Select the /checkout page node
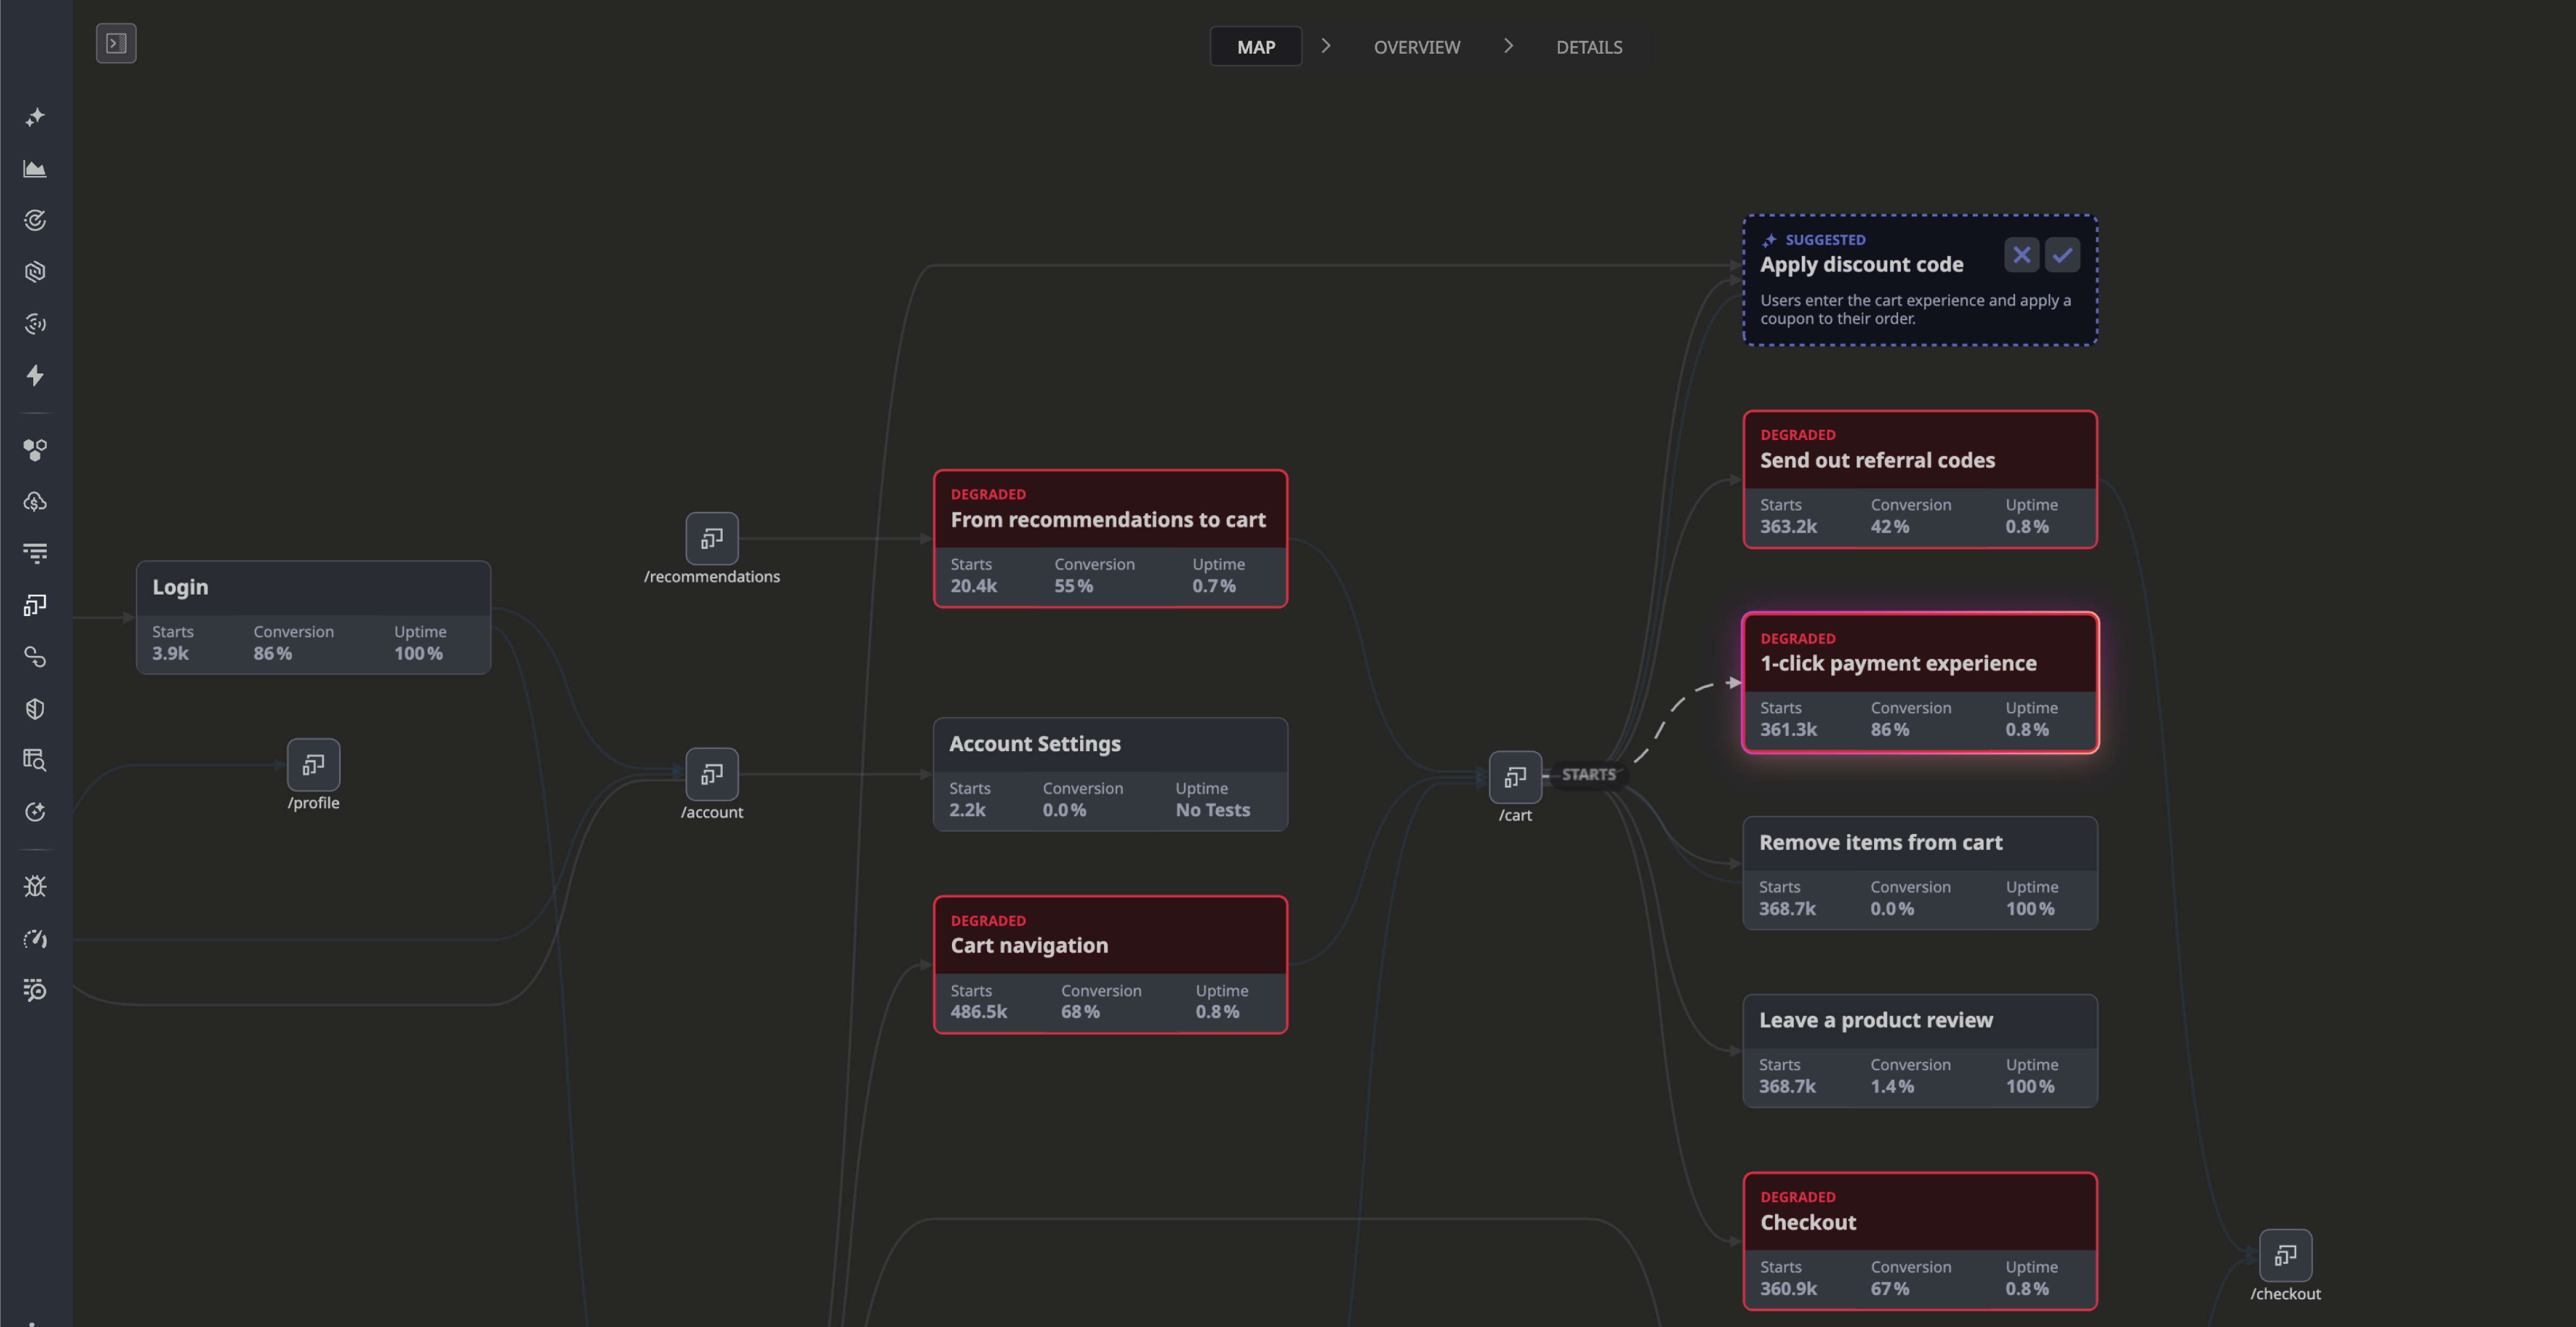This screenshot has height=1327, width=2576. [x=2285, y=1255]
